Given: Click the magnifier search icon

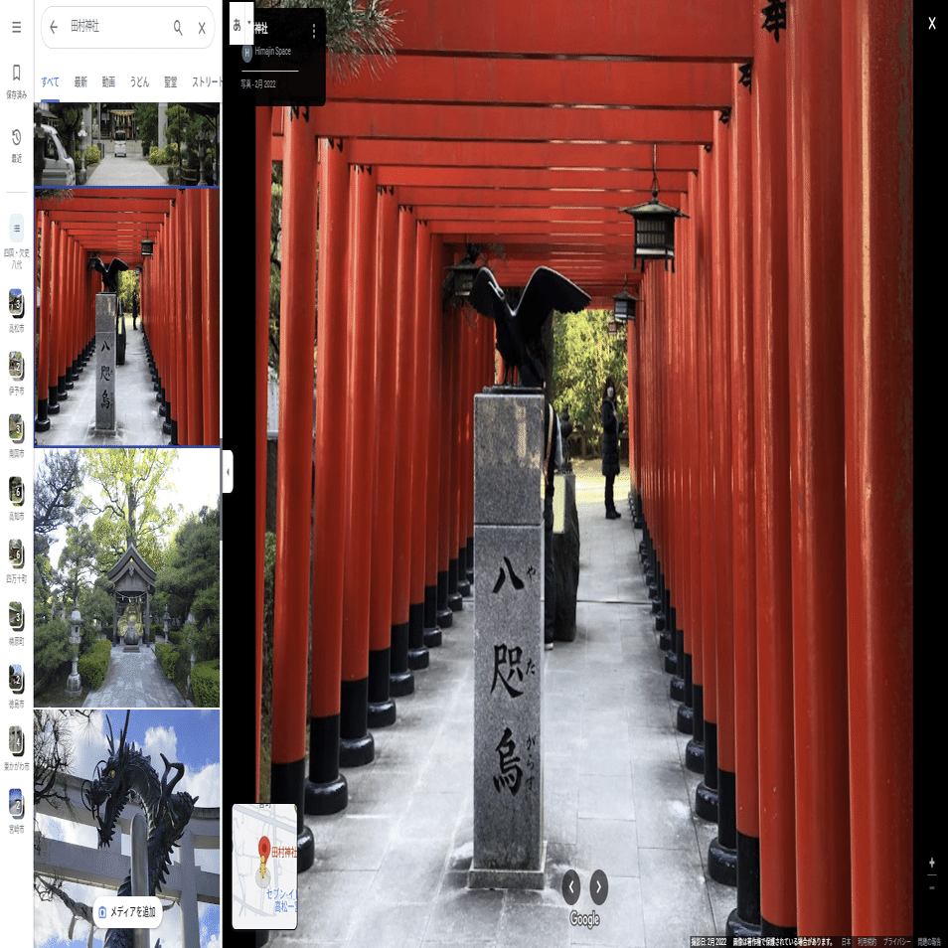Looking at the screenshot, I should (178, 27).
